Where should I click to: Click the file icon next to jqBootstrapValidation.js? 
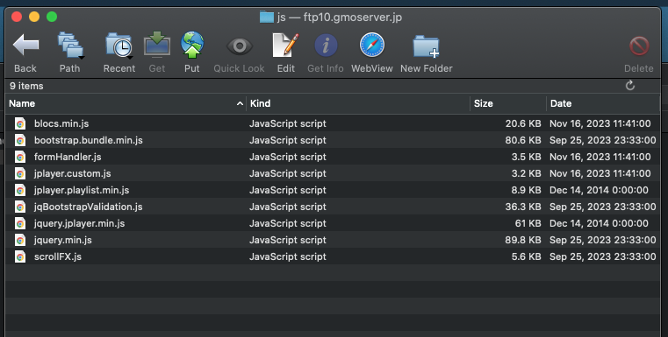(x=19, y=207)
